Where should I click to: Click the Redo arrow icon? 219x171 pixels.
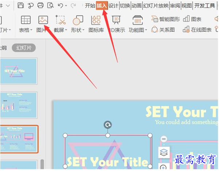coord(73,5)
